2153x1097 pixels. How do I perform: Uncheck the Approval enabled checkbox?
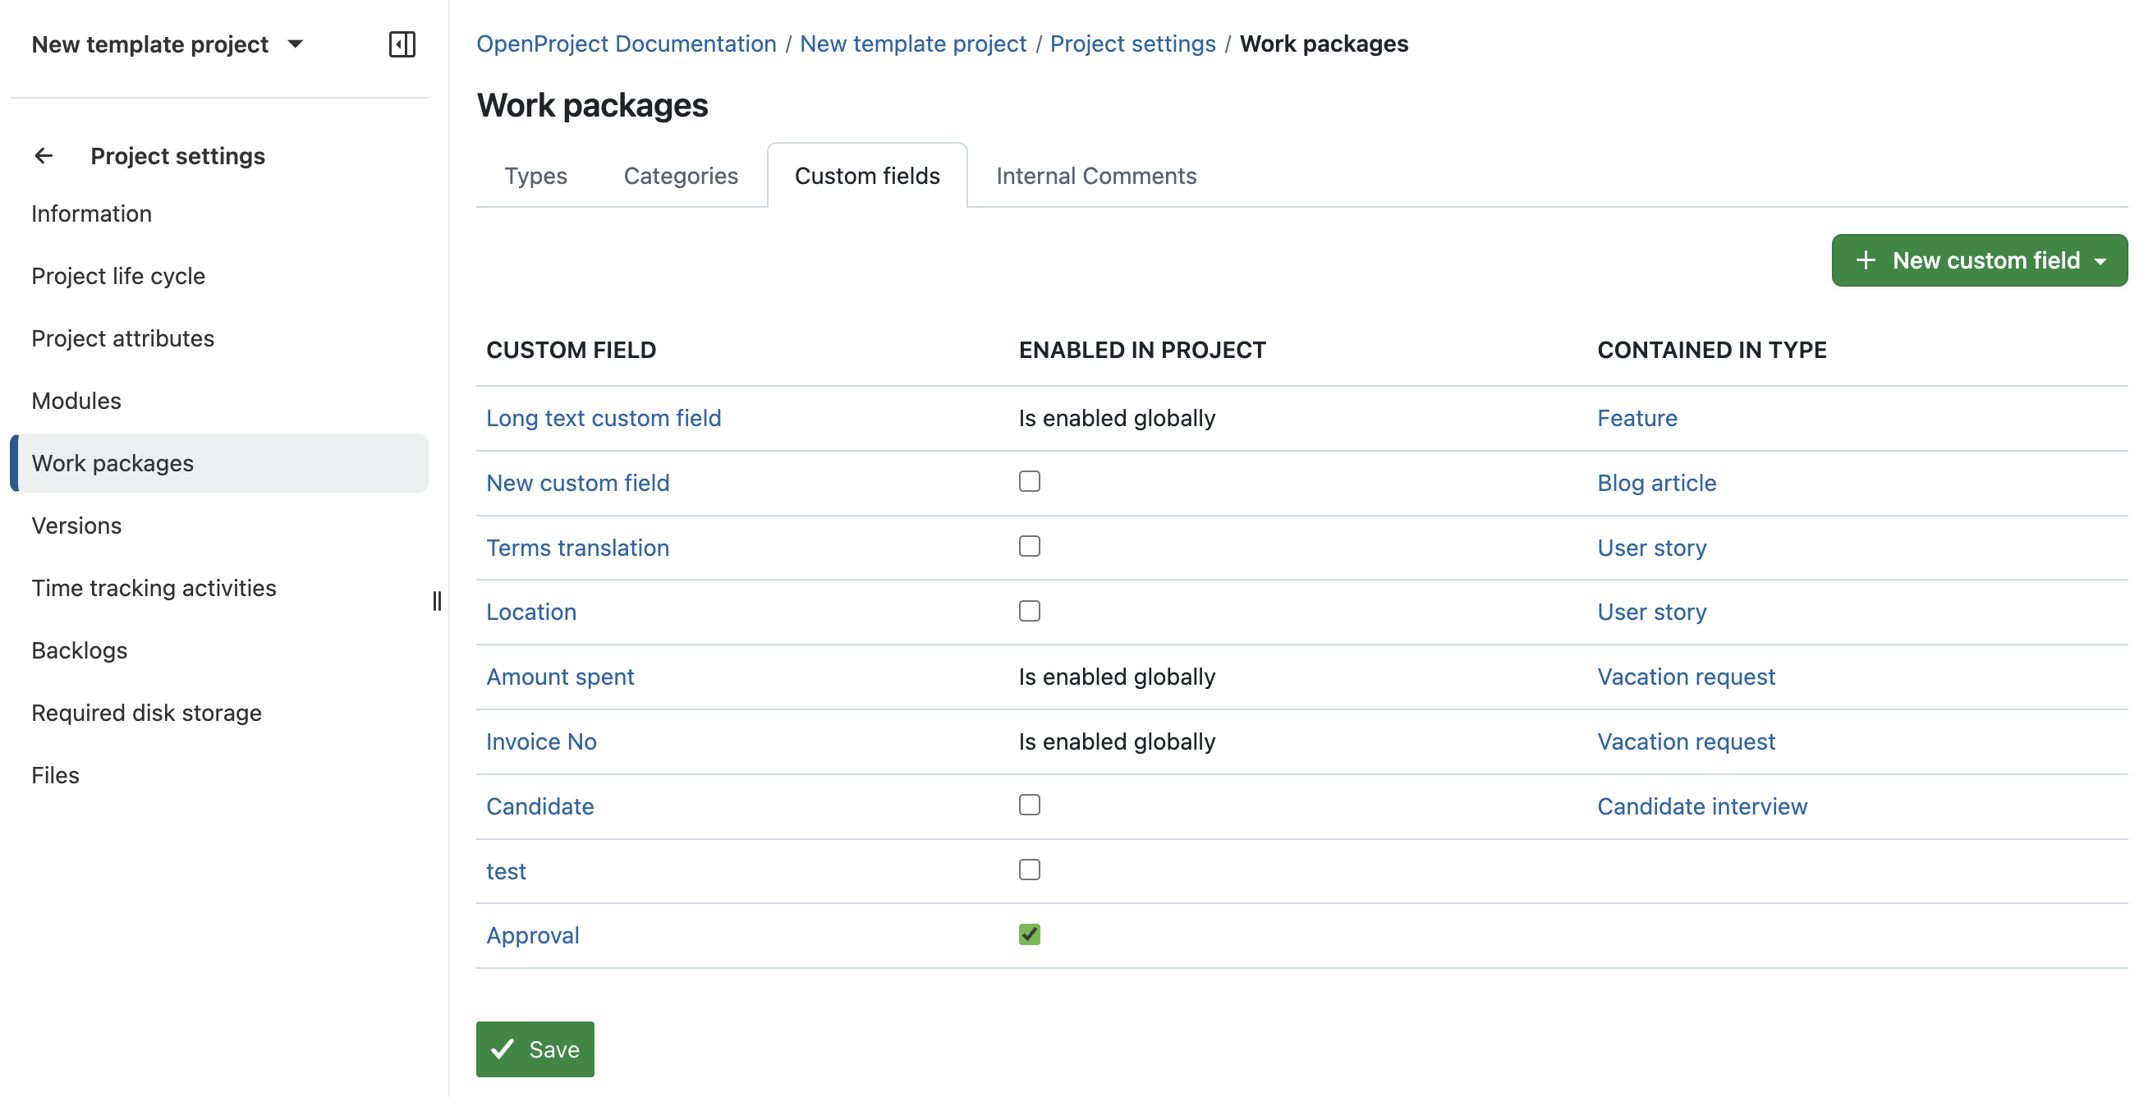tap(1030, 934)
